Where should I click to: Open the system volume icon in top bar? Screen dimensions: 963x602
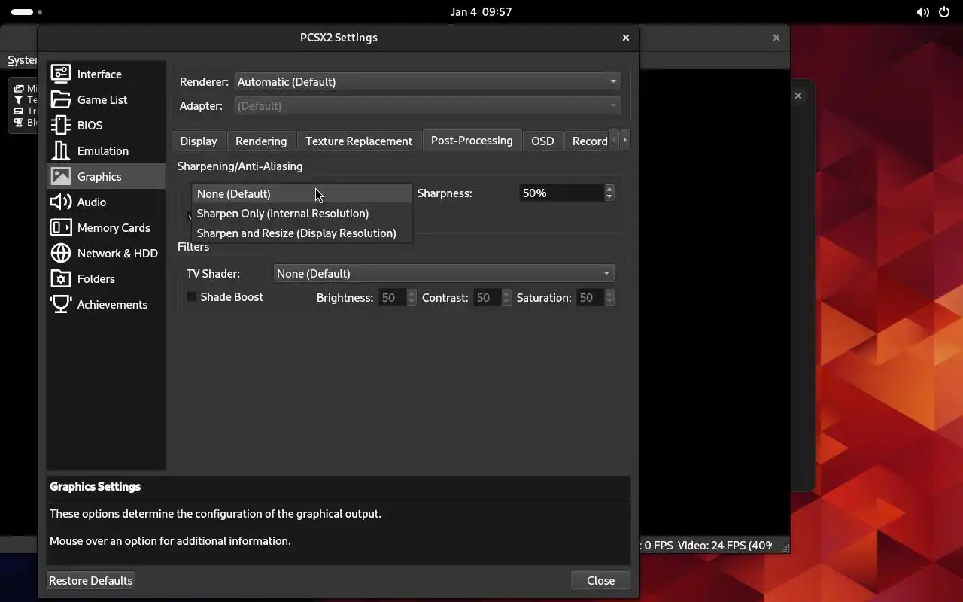(922, 12)
